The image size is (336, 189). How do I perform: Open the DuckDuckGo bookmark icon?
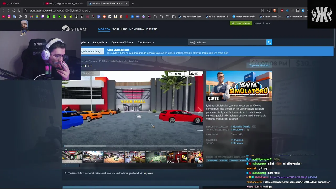pos(121,17)
